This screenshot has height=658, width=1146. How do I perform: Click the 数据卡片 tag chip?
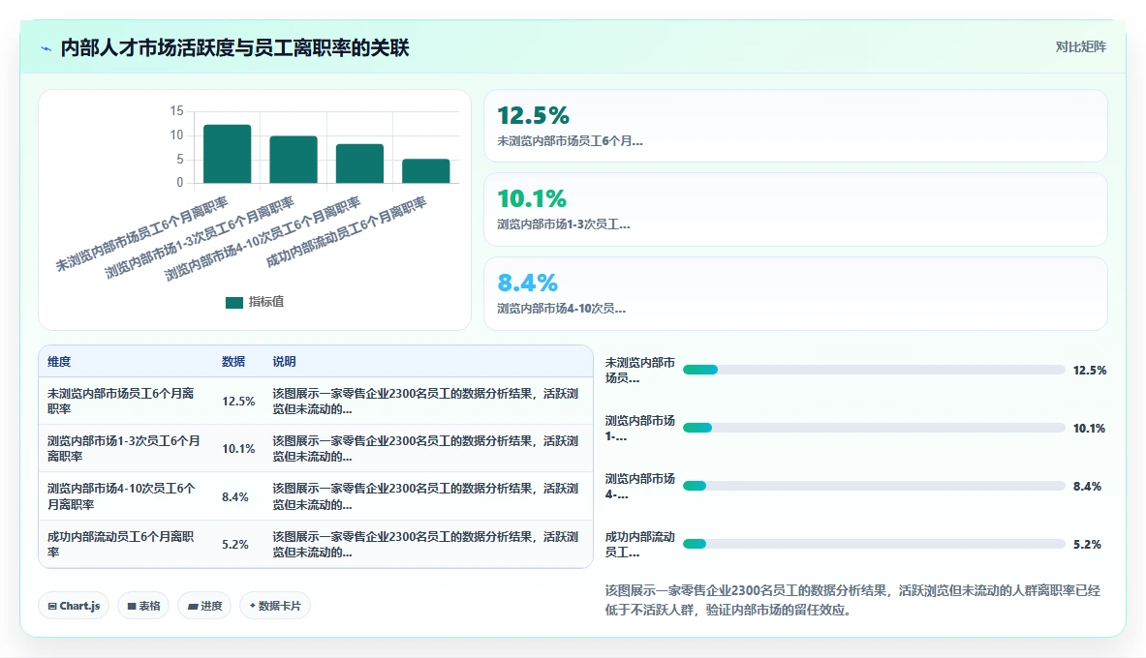[275, 606]
